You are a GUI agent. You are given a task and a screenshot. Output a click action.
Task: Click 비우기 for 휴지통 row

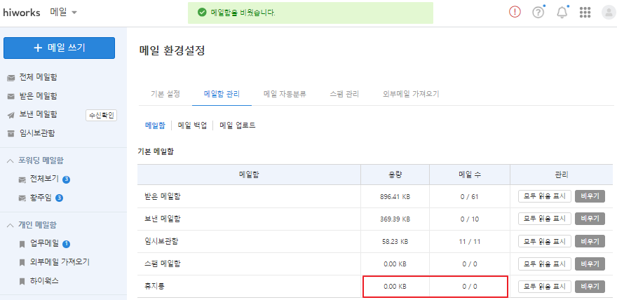(589, 287)
